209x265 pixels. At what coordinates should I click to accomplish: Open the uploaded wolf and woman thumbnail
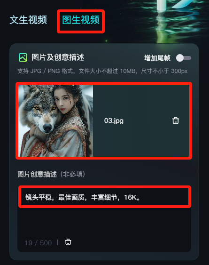(56, 120)
